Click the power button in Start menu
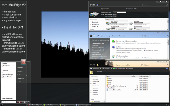The width and height of the screenshot is (170, 106). coord(19,102)
